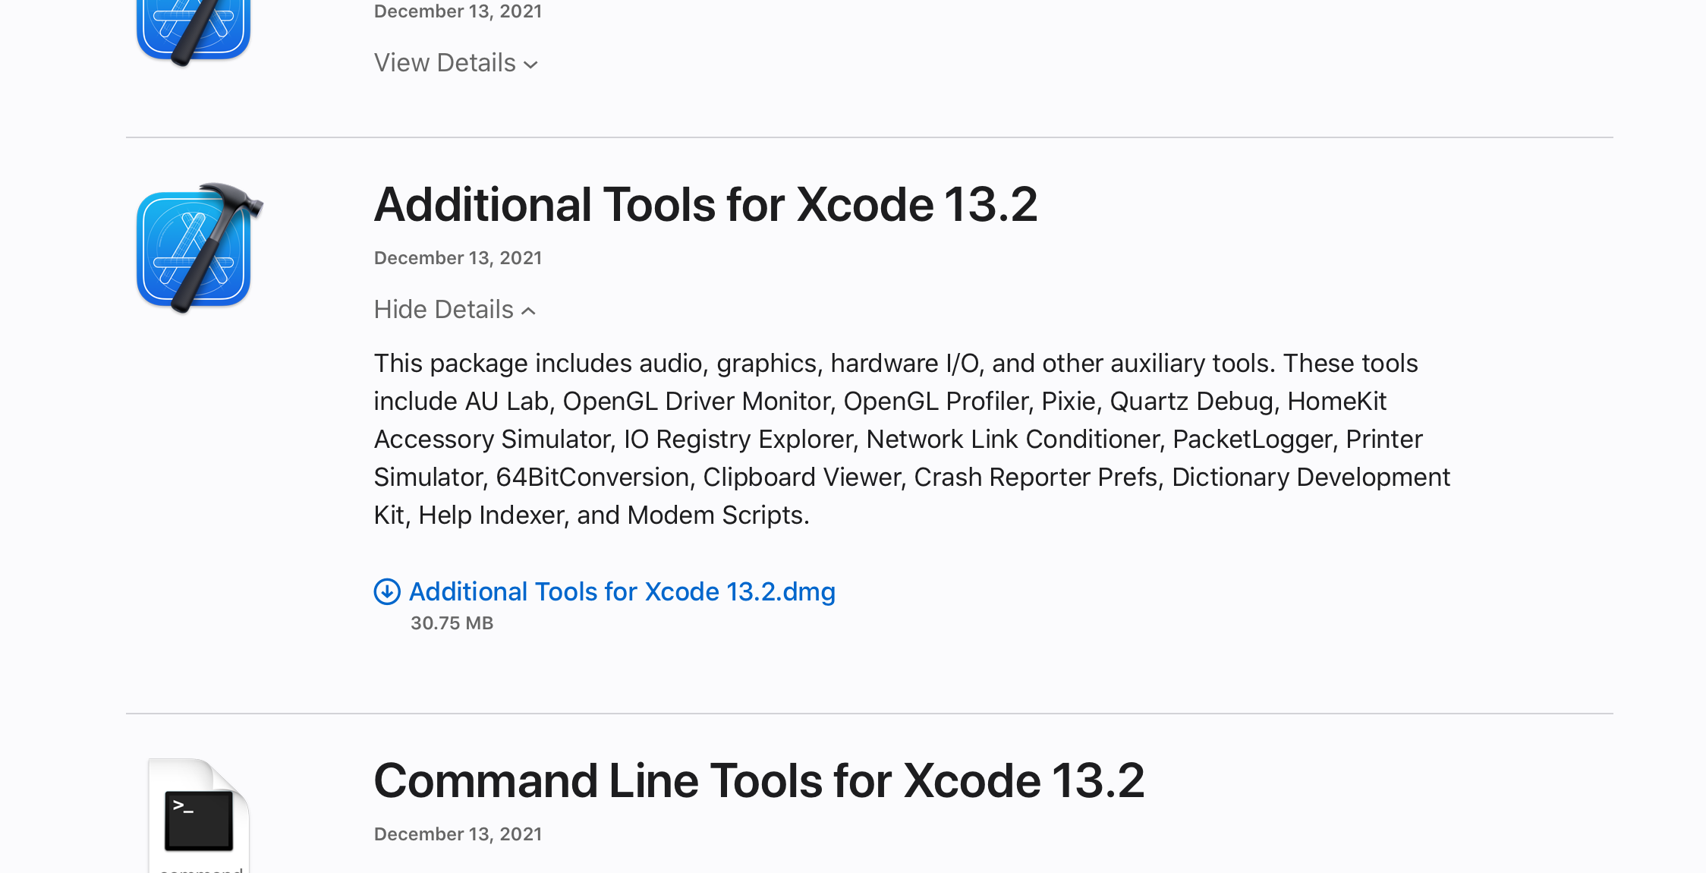Viewport: 1706px width, 873px height.
Task: Expand the View Details section
Action: pos(456,63)
